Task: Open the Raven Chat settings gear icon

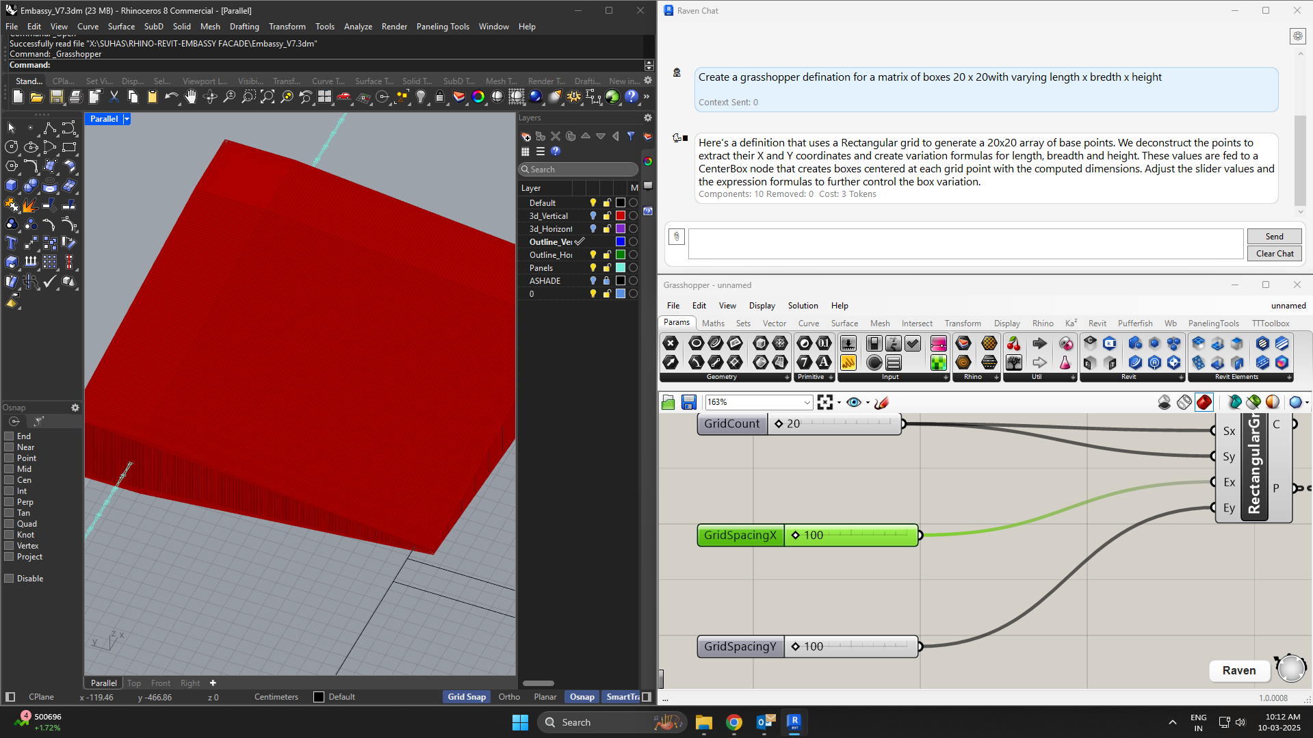Action: point(1297,36)
